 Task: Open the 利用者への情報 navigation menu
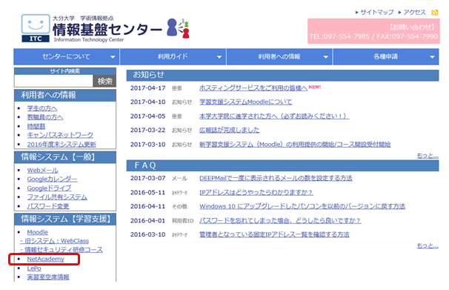[279, 56]
